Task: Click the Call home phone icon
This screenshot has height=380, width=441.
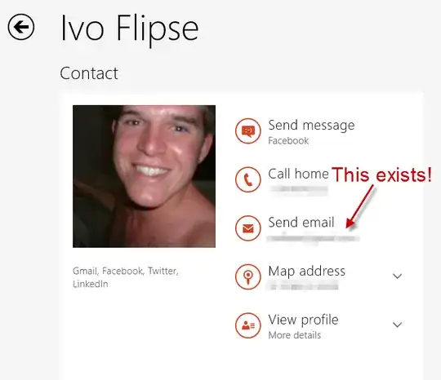Action: (247, 179)
